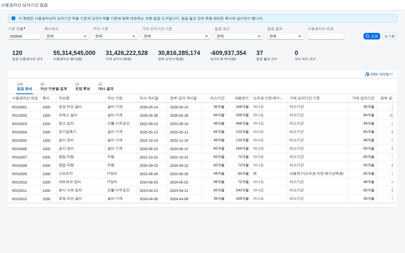Switch to the 자산 구분별 집계 tab
Screen dimensions: 405x253
point(53,87)
